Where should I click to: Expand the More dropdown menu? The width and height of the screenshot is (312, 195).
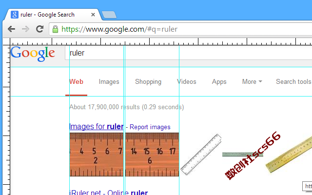tap(252, 81)
